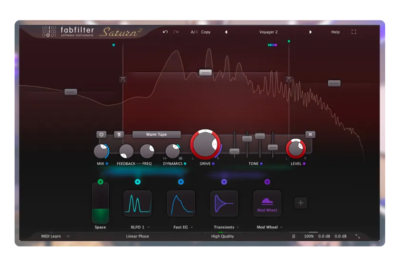Click the output options icon near 100%
Screen dimensions: 399x266
[x=294, y=236]
